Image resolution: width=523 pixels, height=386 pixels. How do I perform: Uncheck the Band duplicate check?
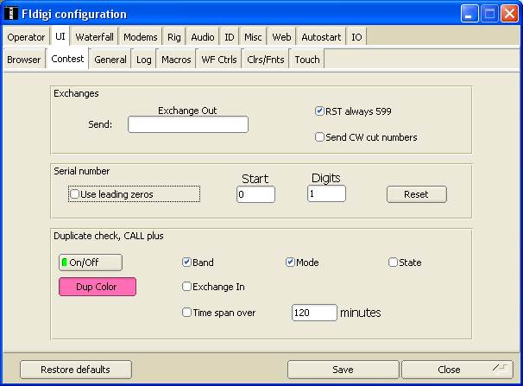(186, 263)
